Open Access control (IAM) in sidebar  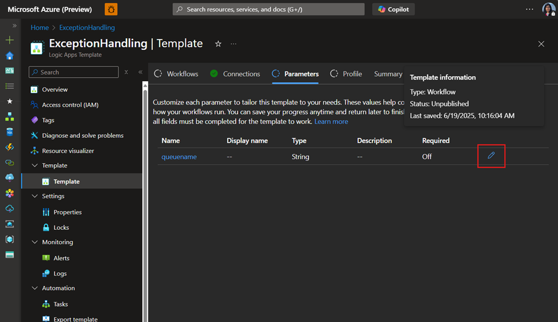[70, 105]
